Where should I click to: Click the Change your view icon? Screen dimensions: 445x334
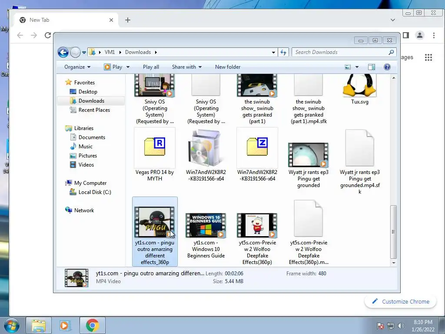point(348,67)
